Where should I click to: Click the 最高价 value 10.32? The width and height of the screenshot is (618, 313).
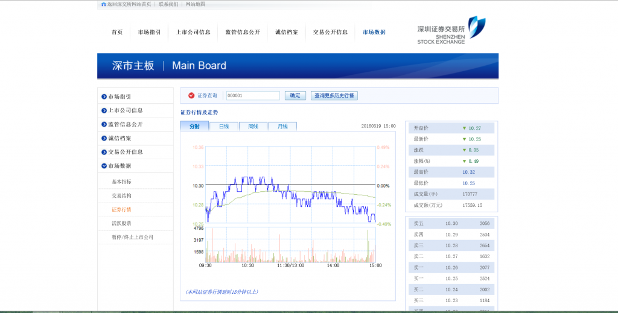click(468, 172)
